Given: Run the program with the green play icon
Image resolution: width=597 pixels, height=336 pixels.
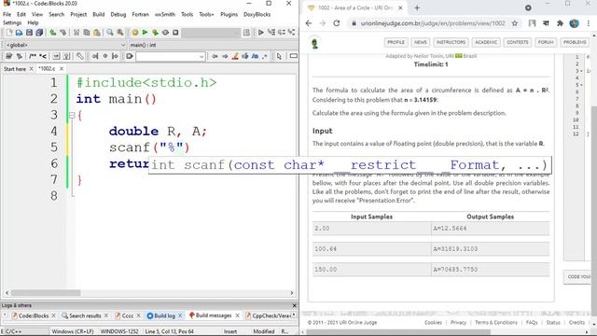Looking at the screenshot, I should [145, 33].
